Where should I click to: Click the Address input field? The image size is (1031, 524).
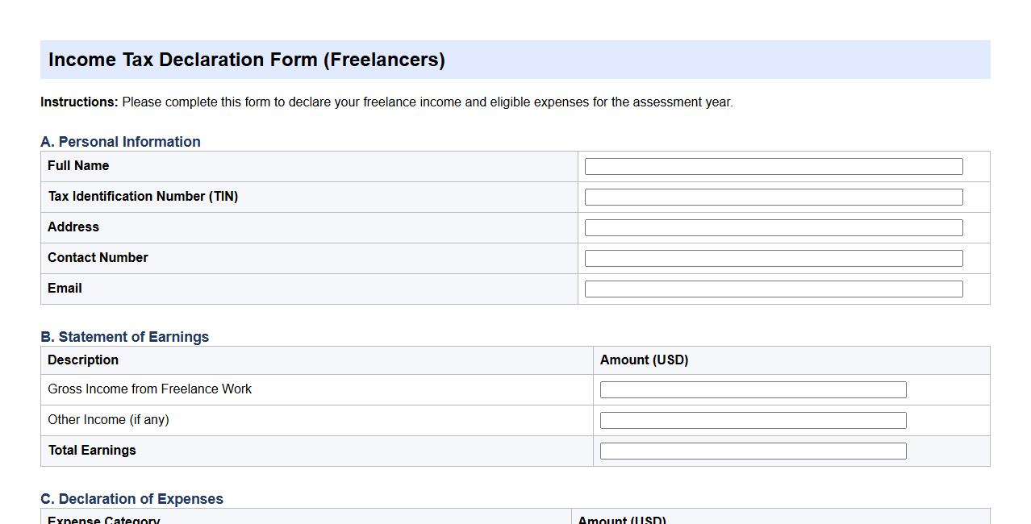(x=773, y=227)
